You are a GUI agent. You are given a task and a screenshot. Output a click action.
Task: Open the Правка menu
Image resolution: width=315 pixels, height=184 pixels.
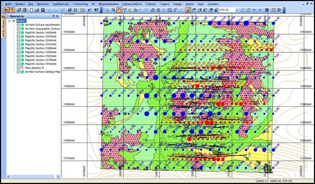point(20,4)
